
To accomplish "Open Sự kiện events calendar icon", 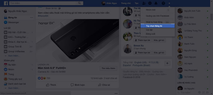I will [x=6, y=65].
